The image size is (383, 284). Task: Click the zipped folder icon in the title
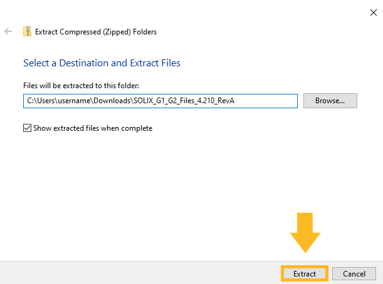26,31
